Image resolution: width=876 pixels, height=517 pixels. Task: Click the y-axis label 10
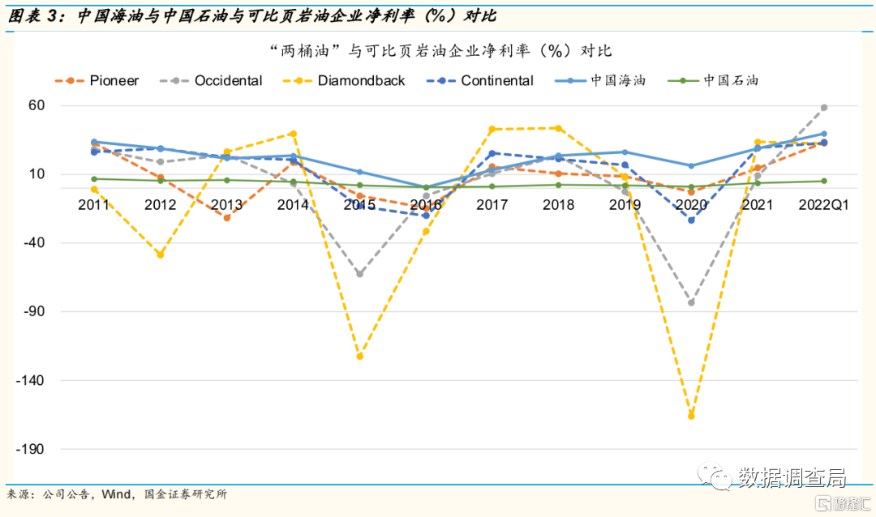click(36, 173)
